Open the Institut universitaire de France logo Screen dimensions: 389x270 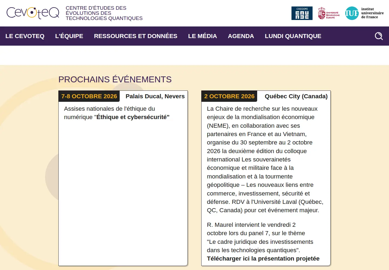tap(364, 13)
